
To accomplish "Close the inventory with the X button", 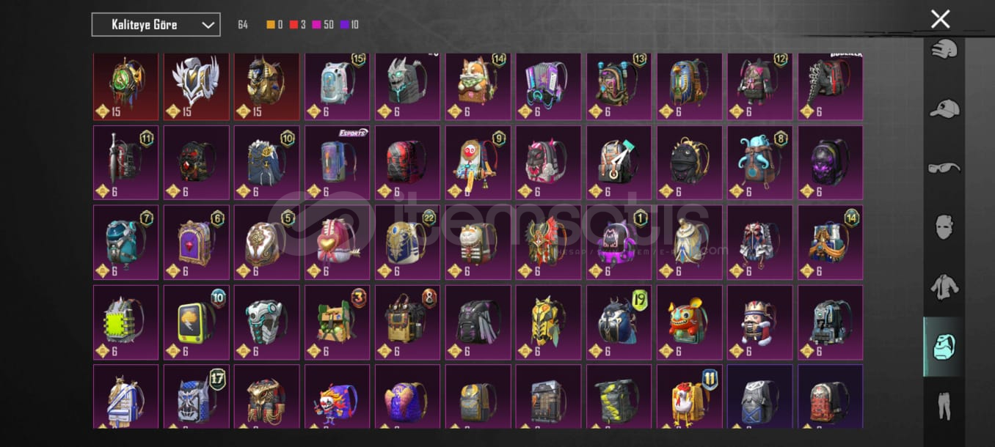I will [940, 20].
